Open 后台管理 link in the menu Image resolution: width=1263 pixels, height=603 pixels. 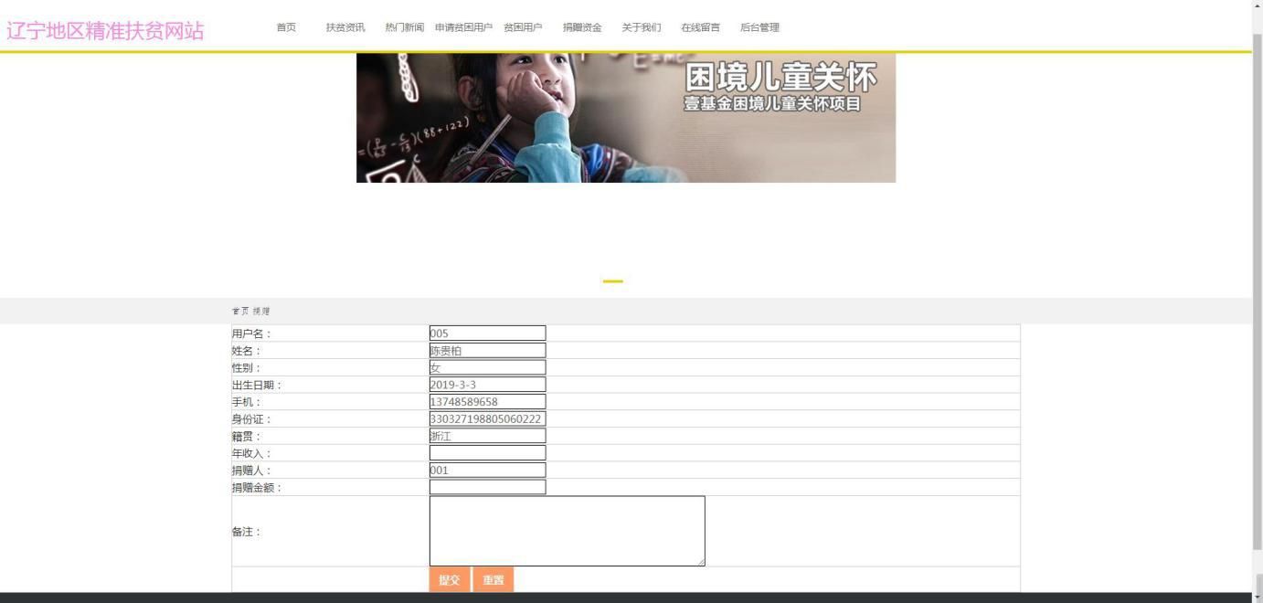(x=759, y=27)
